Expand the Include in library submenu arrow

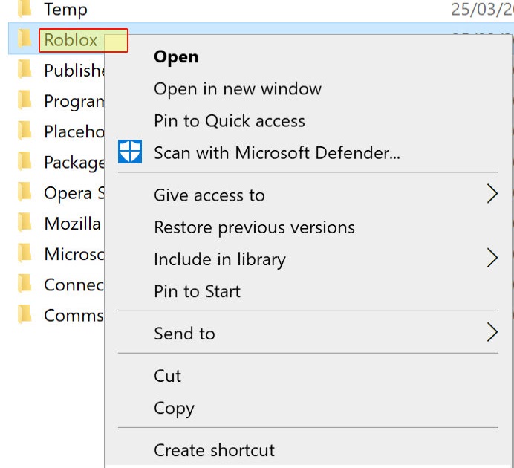(x=492, y=258)
